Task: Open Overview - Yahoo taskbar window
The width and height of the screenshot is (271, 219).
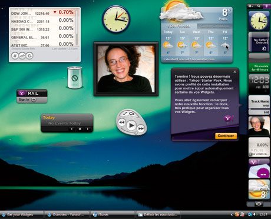Action: 67,215
